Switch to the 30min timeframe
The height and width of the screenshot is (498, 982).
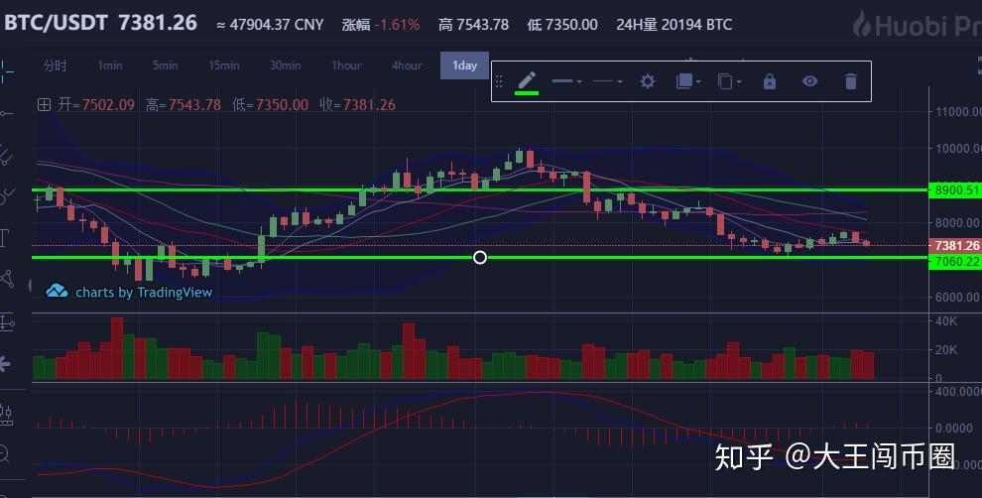(286, 65)
